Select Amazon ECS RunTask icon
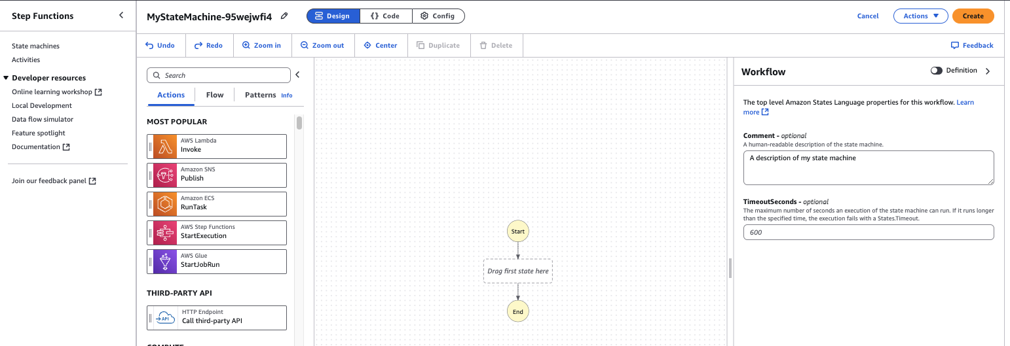 pyautogui.click(x=165, y=204)
